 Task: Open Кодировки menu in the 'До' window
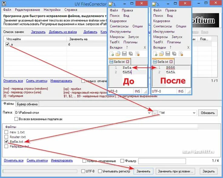[x=118, y=21]
